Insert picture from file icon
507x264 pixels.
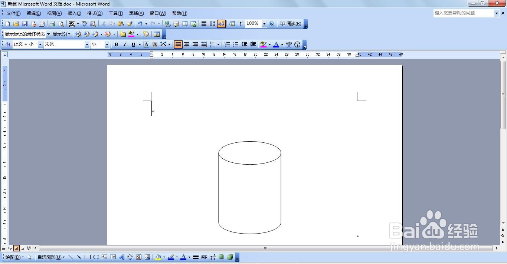(147, 257)
